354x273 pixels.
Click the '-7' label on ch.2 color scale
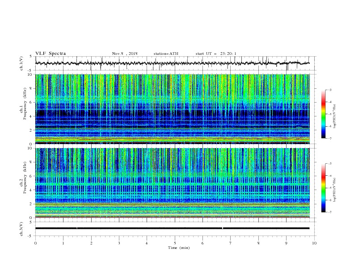coord(329,212)
